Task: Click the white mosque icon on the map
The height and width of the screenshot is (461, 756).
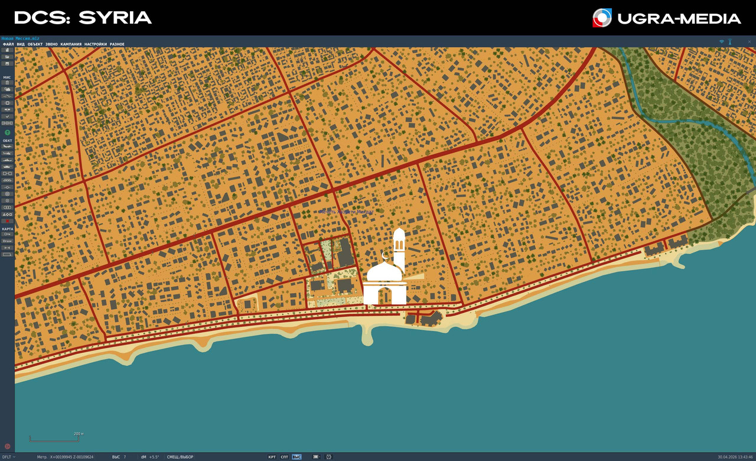Action: point(386,267)
